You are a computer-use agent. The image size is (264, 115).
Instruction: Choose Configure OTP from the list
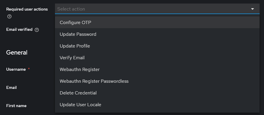157,22
